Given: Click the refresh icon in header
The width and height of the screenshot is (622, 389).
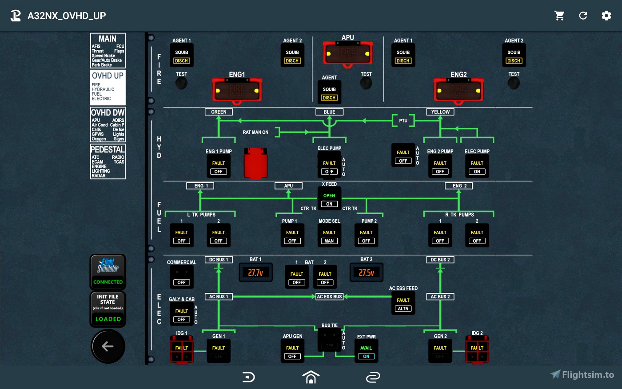Looking at the screenshot, I should (x=583, y=16).
